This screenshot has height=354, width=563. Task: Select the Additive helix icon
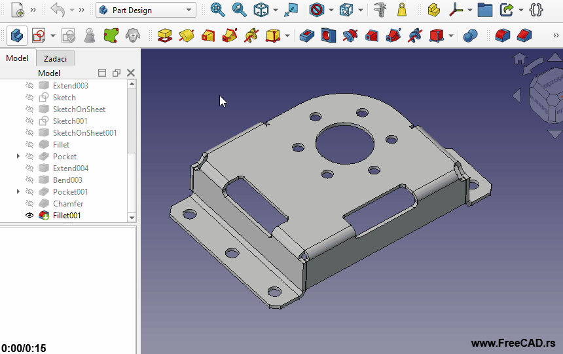(x=251, y=35)
